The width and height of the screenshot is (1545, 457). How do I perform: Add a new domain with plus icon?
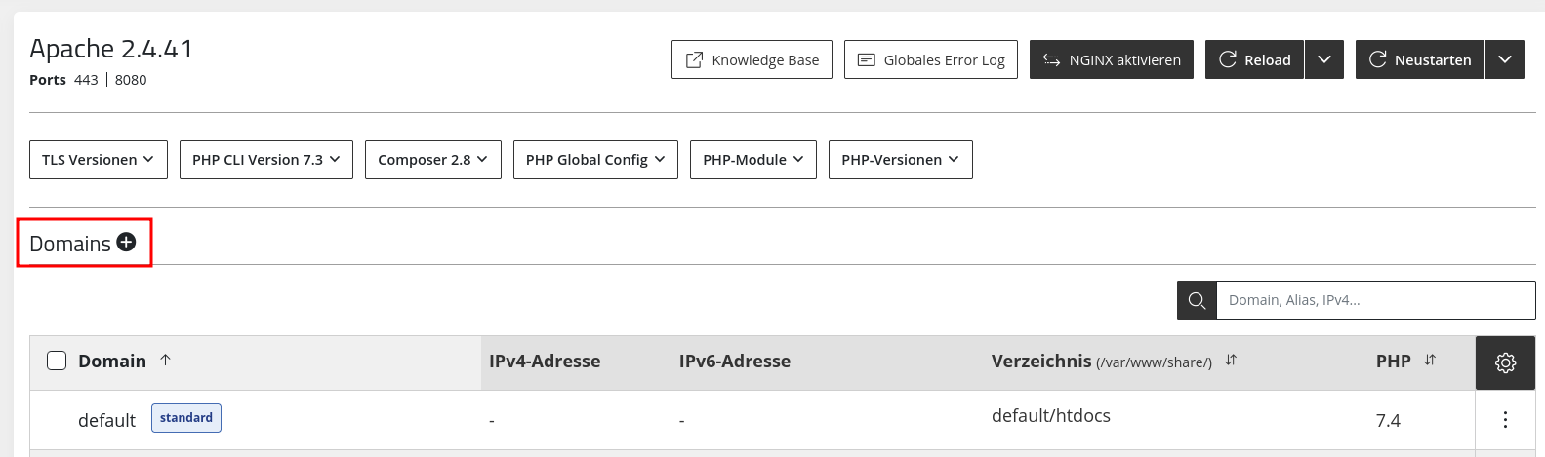click(x=126, y=243)
